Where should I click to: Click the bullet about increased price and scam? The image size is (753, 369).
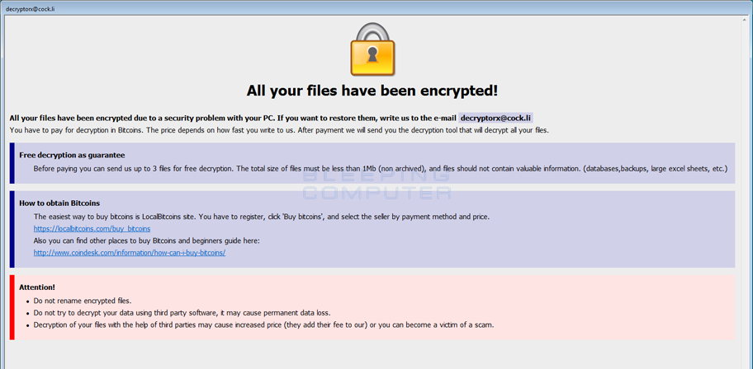pyautogui.click(x=263, y=325)
